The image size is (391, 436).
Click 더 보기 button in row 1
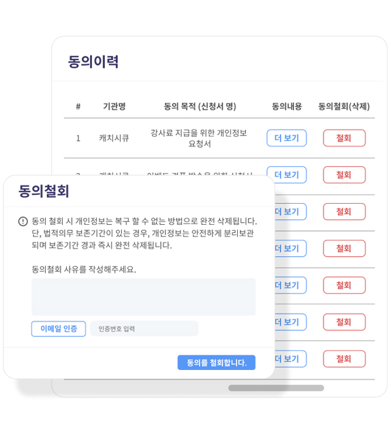286,138
